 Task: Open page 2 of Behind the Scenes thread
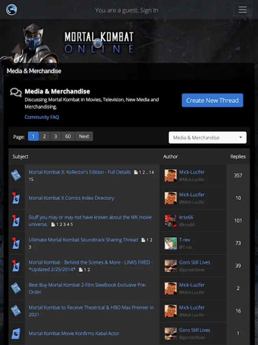pyautogui.click(x=89, y=269)
